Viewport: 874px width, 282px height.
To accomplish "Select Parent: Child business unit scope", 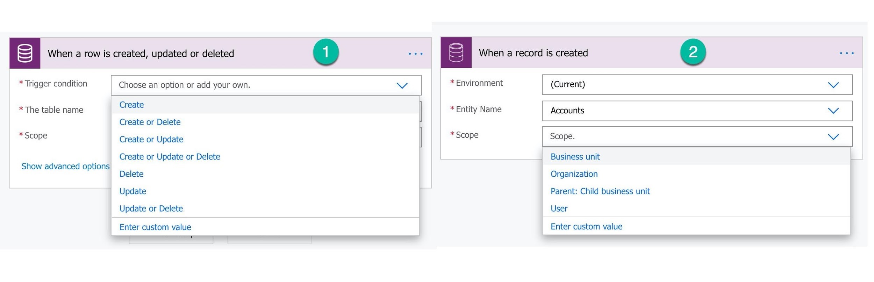I will click(x=696, y=191).
